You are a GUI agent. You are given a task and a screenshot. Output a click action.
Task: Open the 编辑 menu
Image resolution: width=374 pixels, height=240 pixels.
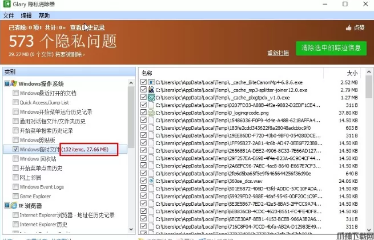[x=26, y=15]
